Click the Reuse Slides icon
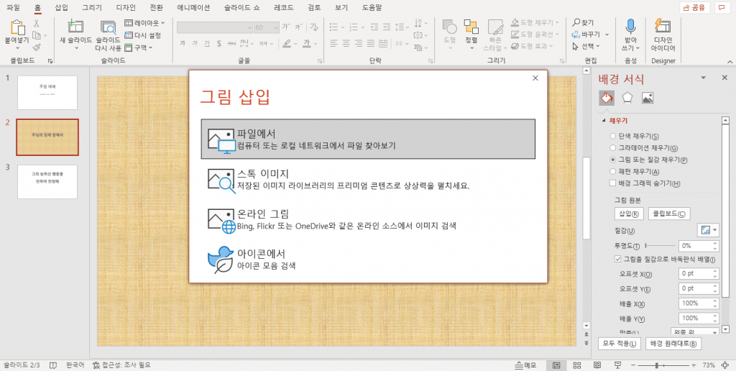The width and height of the screenshot is (736, 371). 109,28
